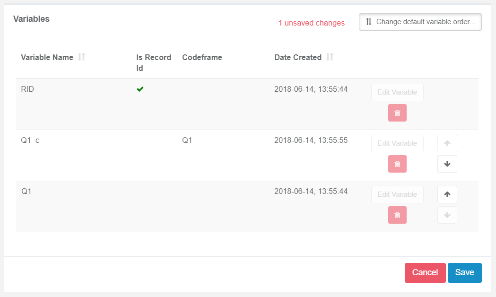
Task: Open Change default variable order menu
Action: coord(420,22)
